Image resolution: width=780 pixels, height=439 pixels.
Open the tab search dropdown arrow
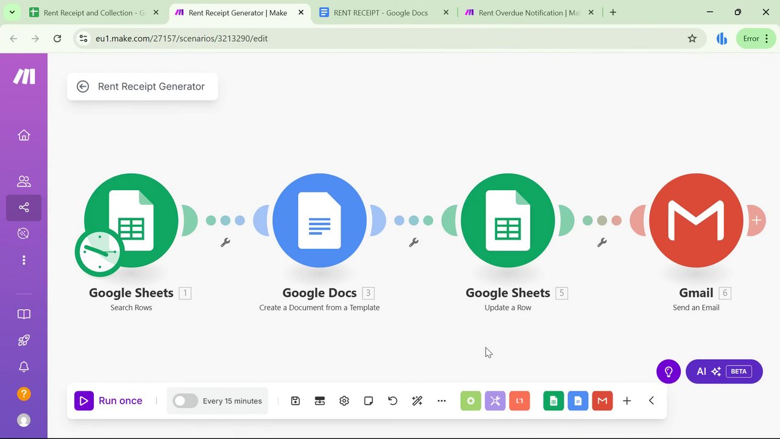[12, 12]
